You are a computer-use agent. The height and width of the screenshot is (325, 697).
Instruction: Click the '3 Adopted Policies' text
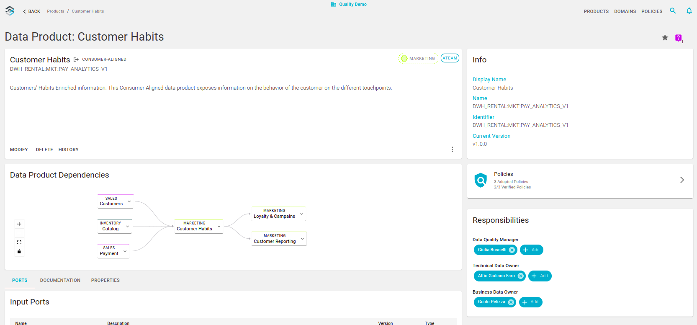point(511,182)
